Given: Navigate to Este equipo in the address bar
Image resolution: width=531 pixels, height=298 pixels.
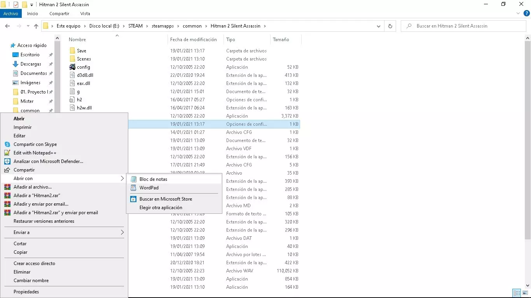Looking at the screenshot, I should tap(68, 26).
